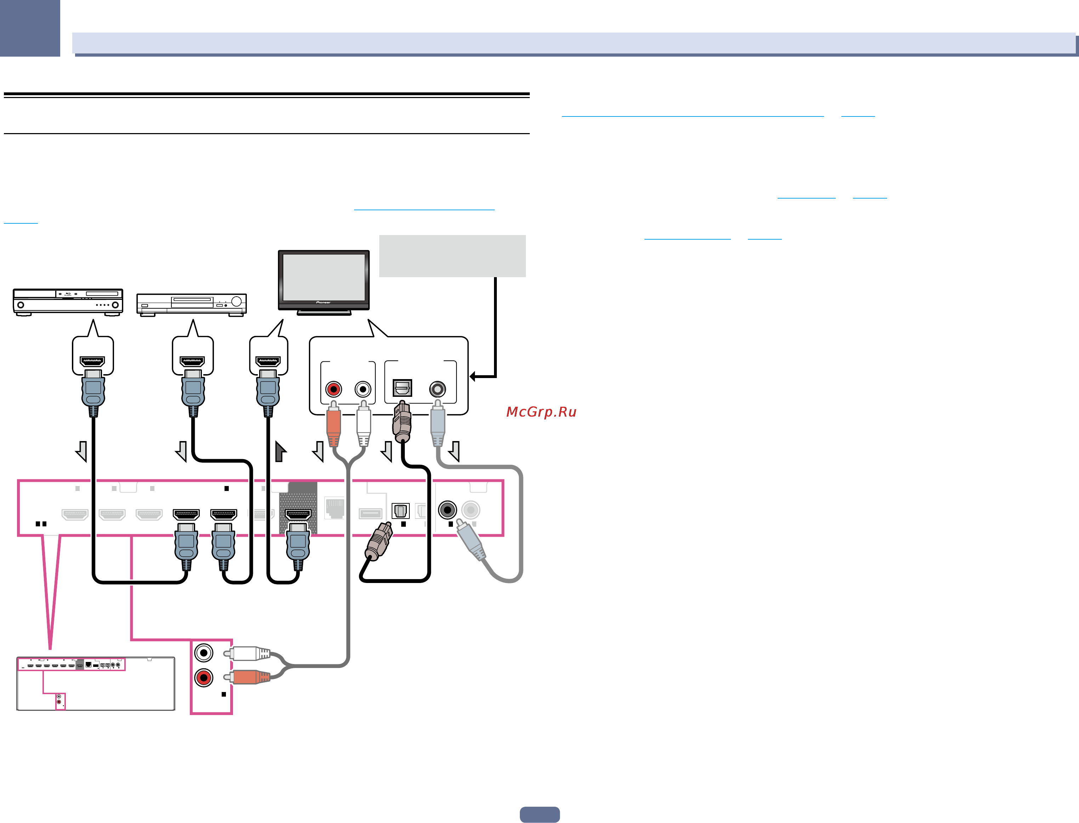The width and height of the screenshot is (1079, 823).
Task: Click orange RCA plug near the bottom jacks
Action: 247,678
